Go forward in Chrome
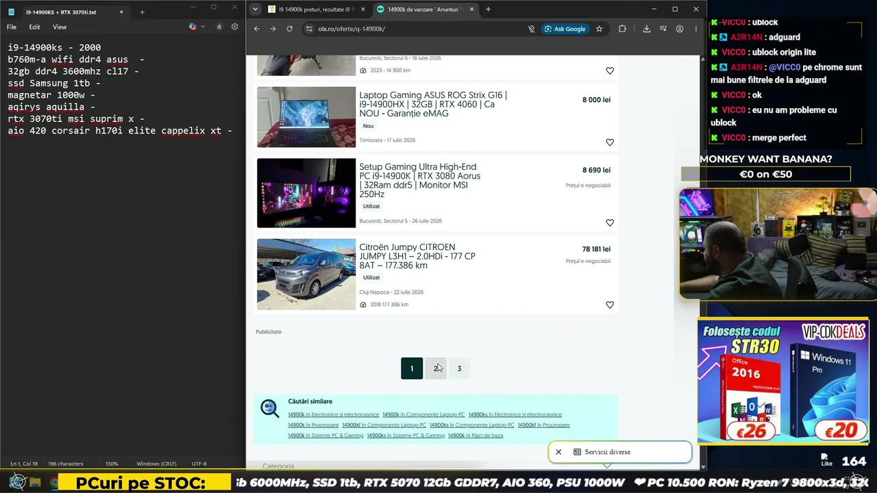877x493 pixels. (x=273, y=29)
